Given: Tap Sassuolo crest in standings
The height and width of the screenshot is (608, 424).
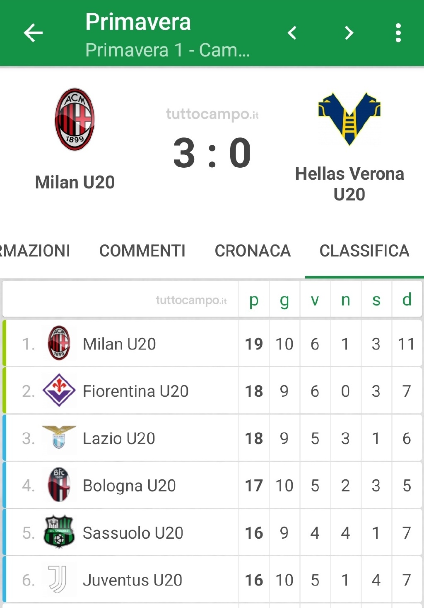Looking at the screenshot, I should coord(59,532).
